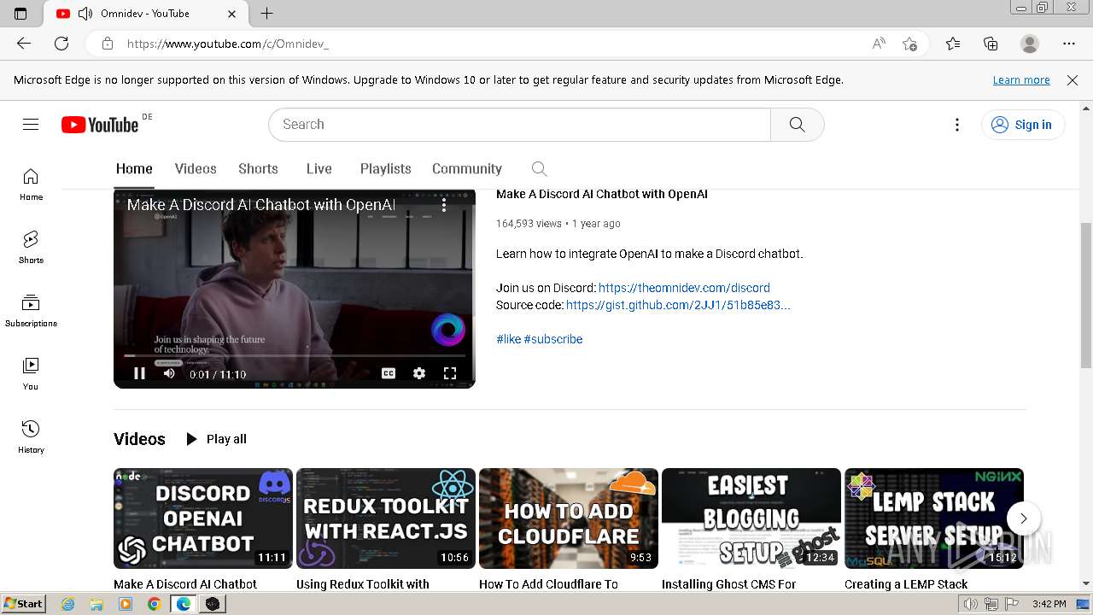The image size is (1093, 615).
Task: Switch to the Community tab
Action: tap(467, 168)
